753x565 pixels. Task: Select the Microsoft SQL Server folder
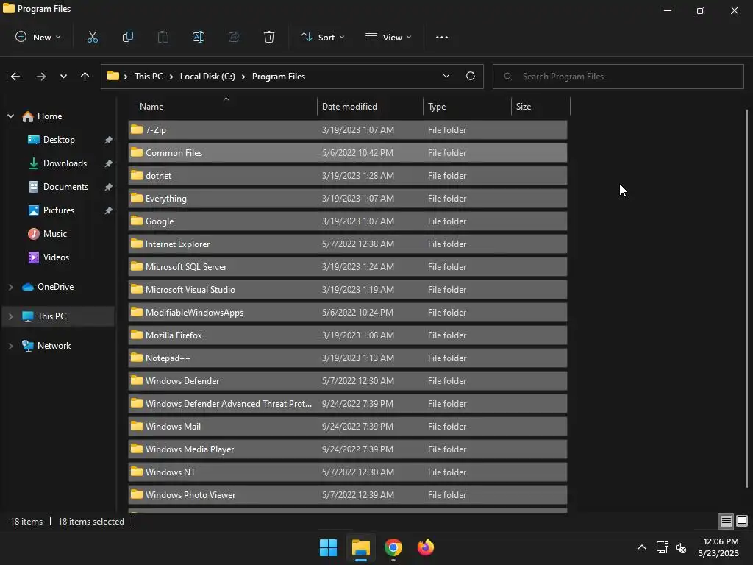348,267
